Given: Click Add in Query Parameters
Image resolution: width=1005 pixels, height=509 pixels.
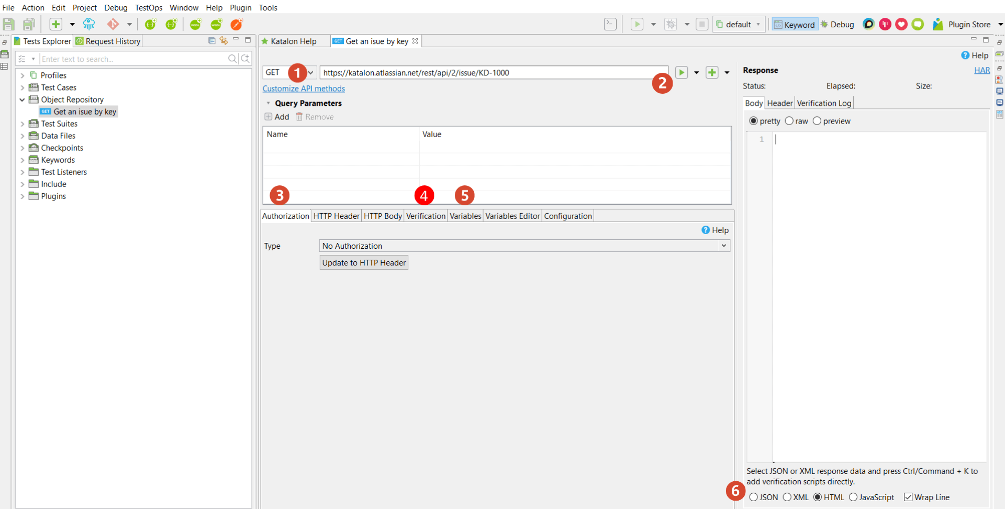Looking at the screenshot, I should (277, 117).
